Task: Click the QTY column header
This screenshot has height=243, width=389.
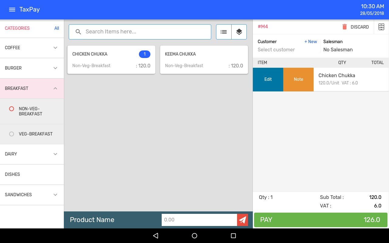Action: pyautogui.click(x=342, y=63)
